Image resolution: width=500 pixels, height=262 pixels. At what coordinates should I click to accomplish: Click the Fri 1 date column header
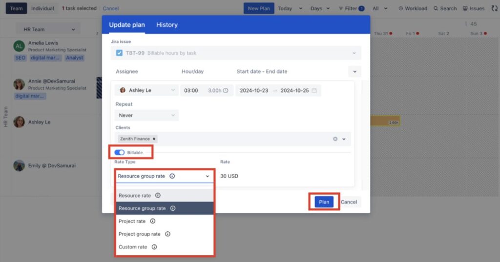[412, 34]
